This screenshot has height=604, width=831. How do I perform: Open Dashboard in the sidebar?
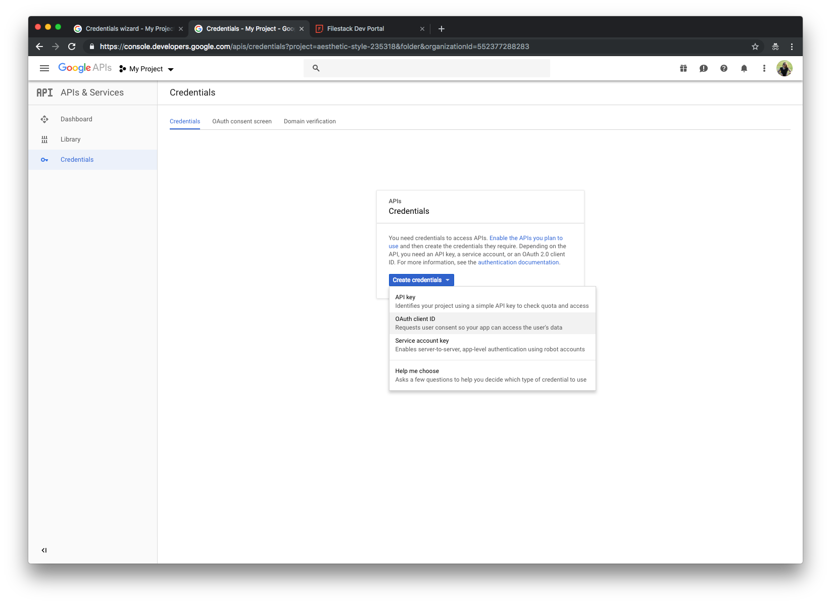93,119
